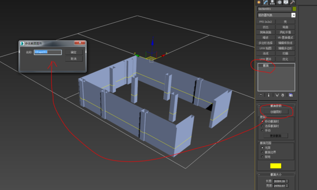Click the 取消 button in dialog
317x190 pixels.
tap(74, 59)
